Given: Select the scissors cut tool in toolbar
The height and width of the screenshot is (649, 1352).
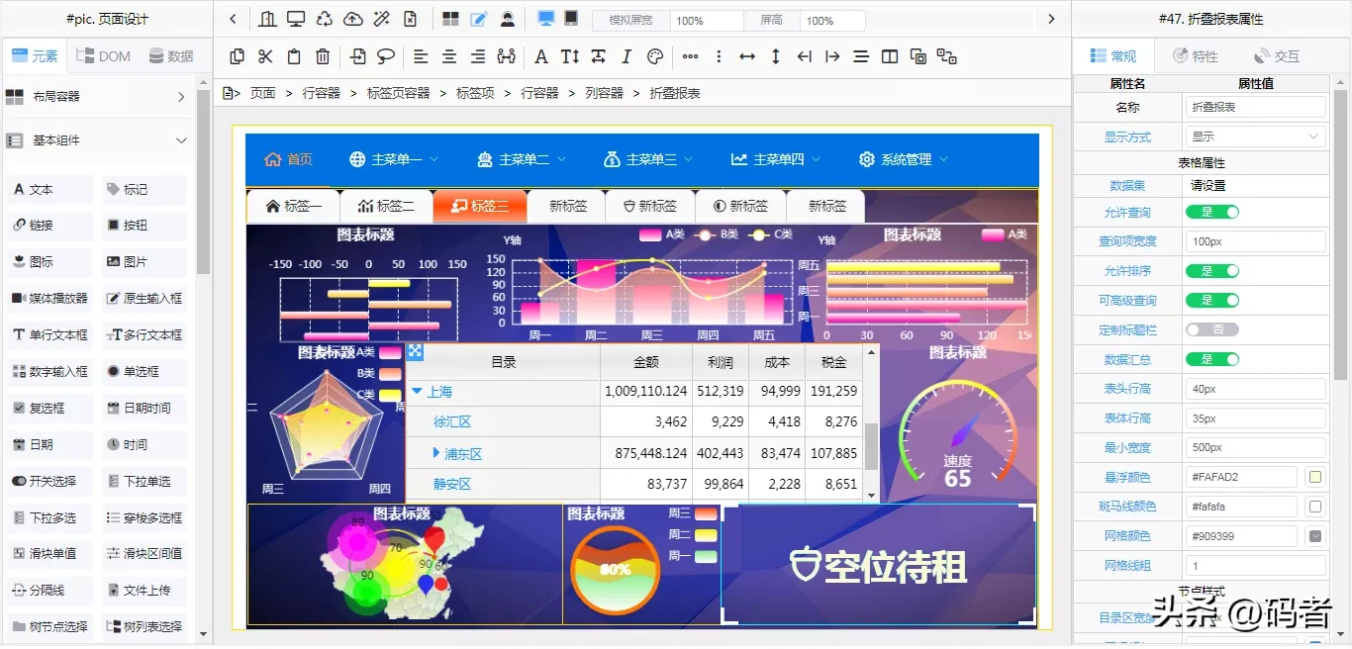Looking at the screenshot, I should pyautogui.click(x=264, y=56).
